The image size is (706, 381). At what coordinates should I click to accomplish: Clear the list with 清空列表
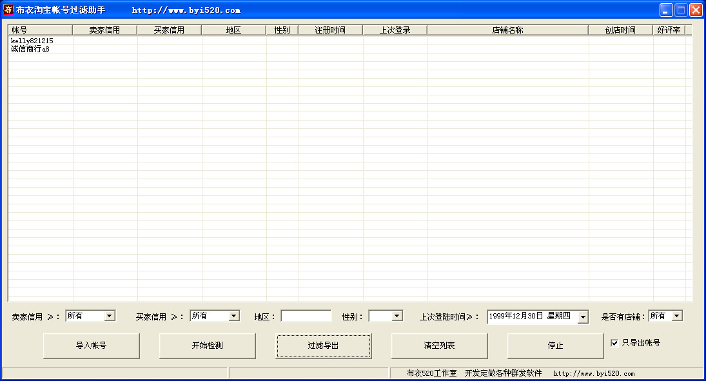pos(440,346)
